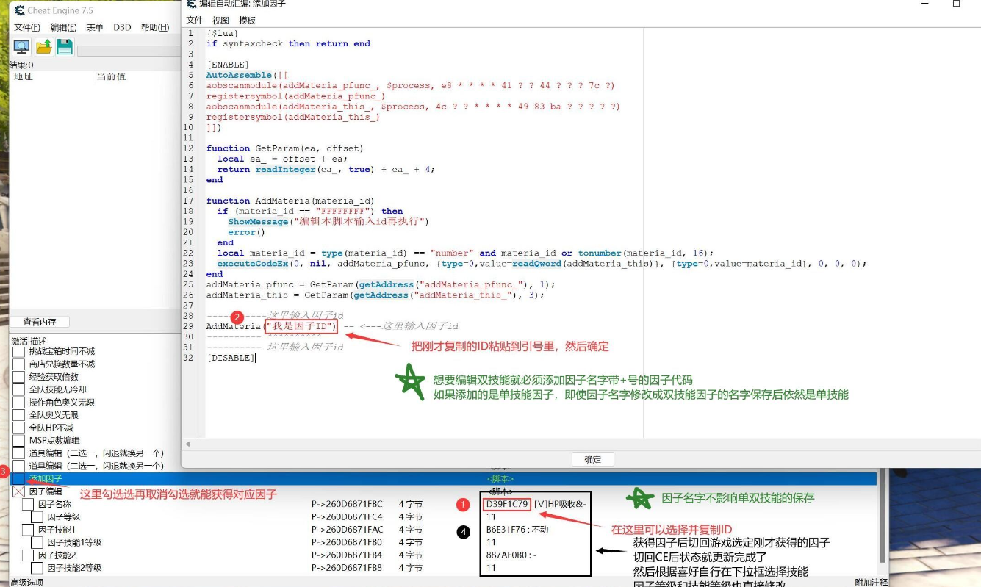Open the 表单 menu in Cheat Engine

(x=95, y=28)
